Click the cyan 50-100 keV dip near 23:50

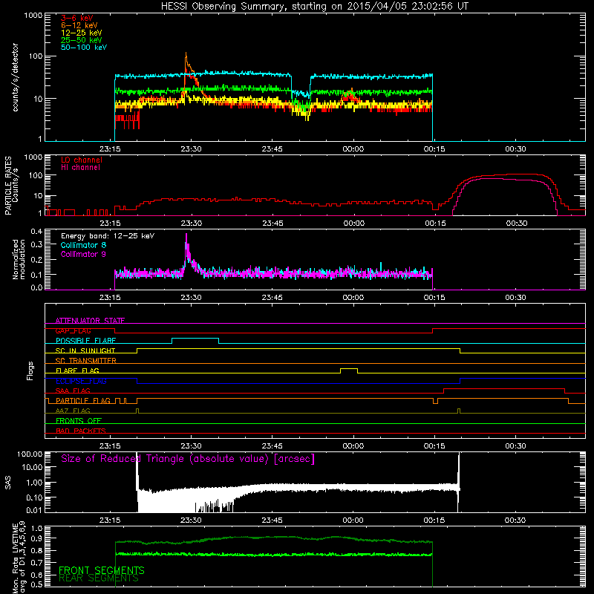click(301, 93)
